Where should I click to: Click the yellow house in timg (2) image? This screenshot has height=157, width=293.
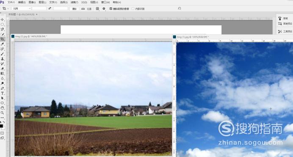(36, 112)
